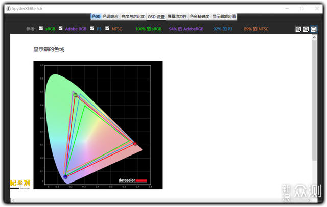Toggle the NTSC reference checkbox

107,28
